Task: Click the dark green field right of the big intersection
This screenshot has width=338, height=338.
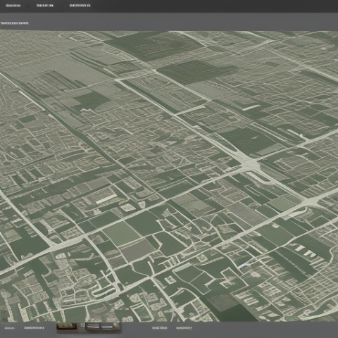Action: [x=249, y=139]
